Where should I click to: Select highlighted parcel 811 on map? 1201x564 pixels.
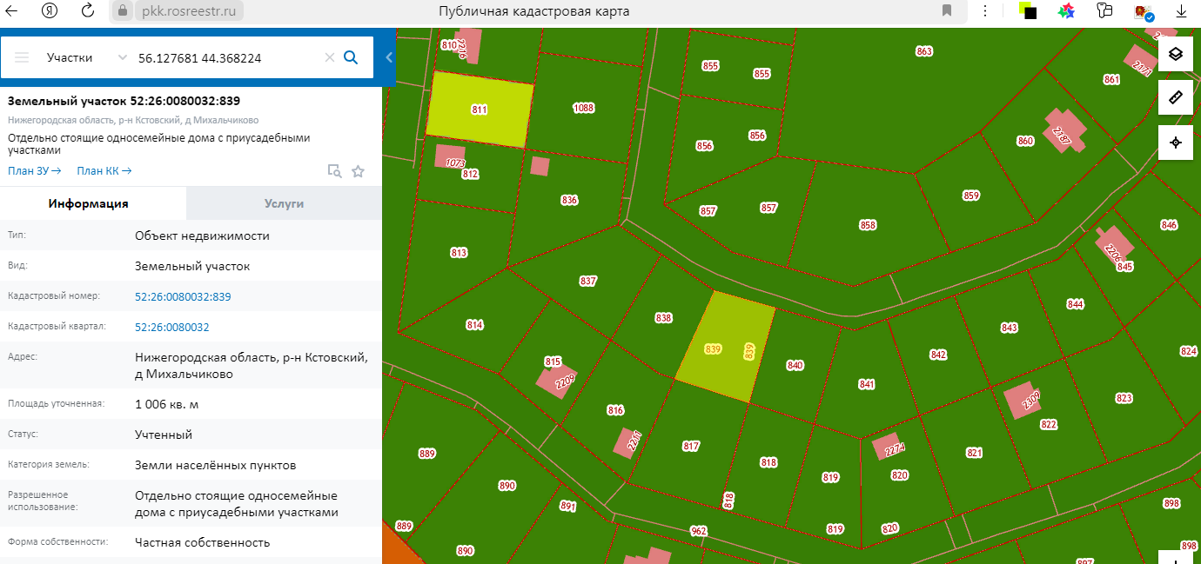[480, 109]
